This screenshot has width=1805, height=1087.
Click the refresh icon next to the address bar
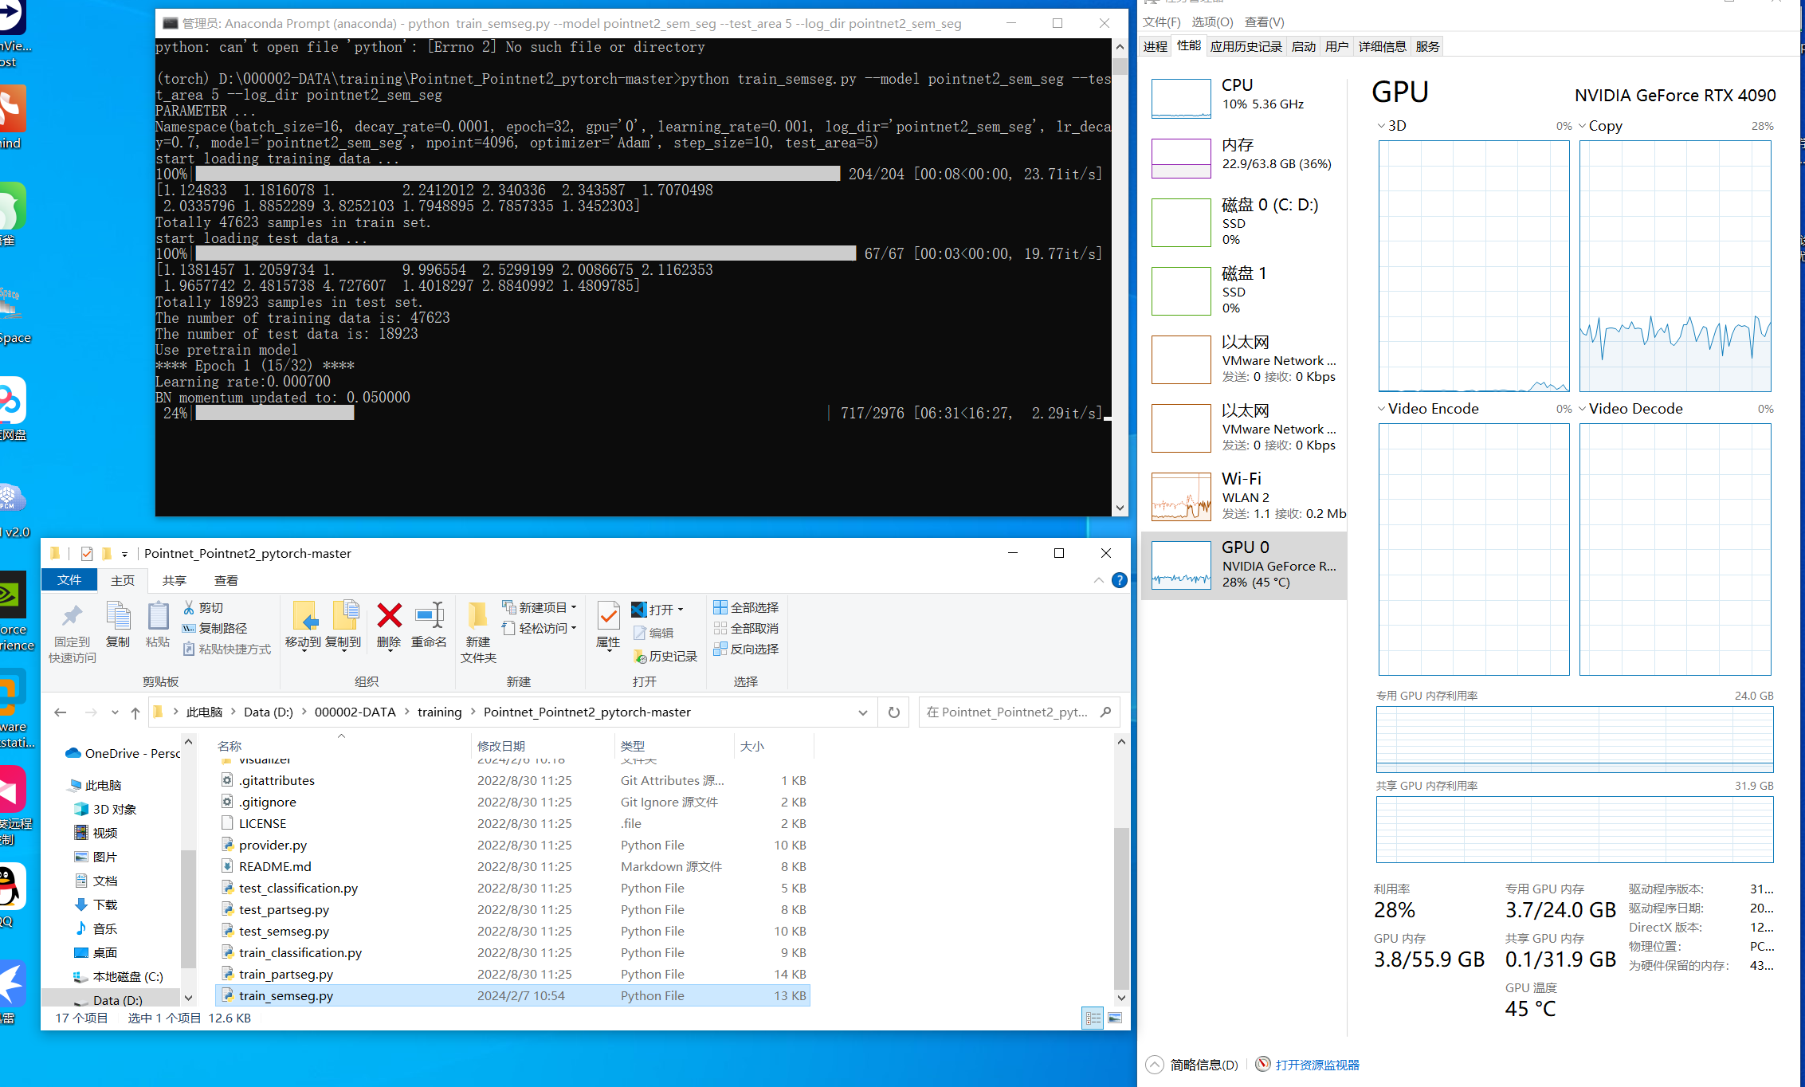893,712
